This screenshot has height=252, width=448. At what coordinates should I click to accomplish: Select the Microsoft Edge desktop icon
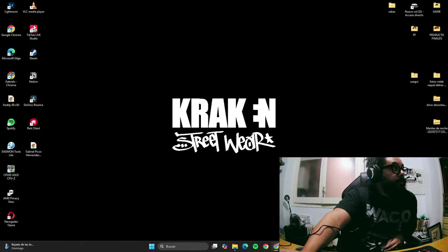(11, 54)
